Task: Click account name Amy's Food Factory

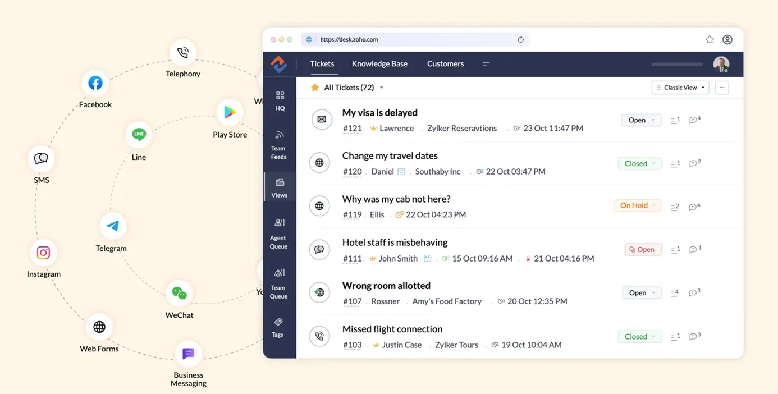Action: click(447, 301)
